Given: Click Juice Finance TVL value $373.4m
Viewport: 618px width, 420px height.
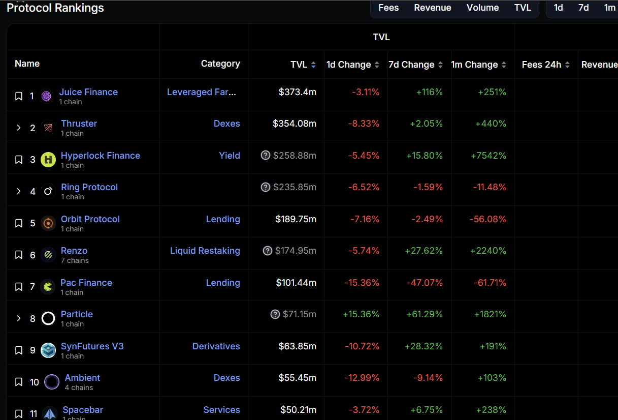Looking at the screenshot, I should pos(298,92).
